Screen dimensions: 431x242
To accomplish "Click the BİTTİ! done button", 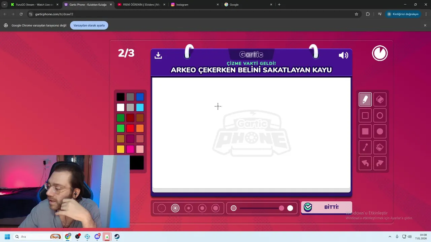I will pos(326,207).
